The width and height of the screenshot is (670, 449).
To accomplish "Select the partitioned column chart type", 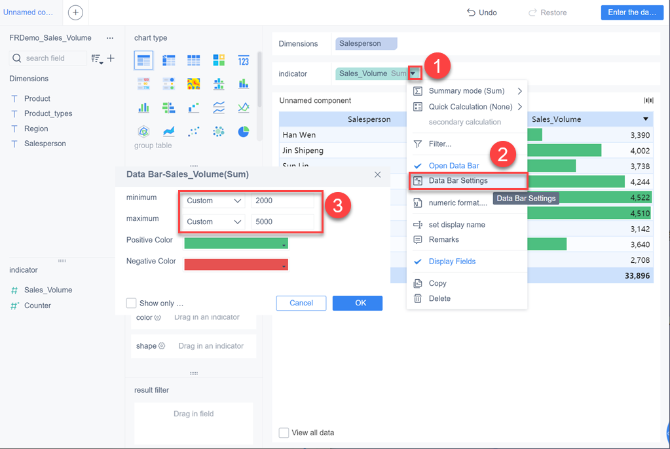I will (x=219, y=83).
